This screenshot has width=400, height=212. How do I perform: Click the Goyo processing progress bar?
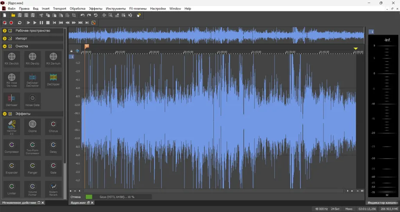(119, 197)
